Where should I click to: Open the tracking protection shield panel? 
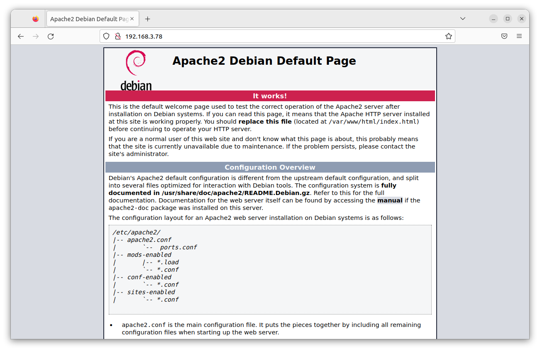(x=106, y=36)
